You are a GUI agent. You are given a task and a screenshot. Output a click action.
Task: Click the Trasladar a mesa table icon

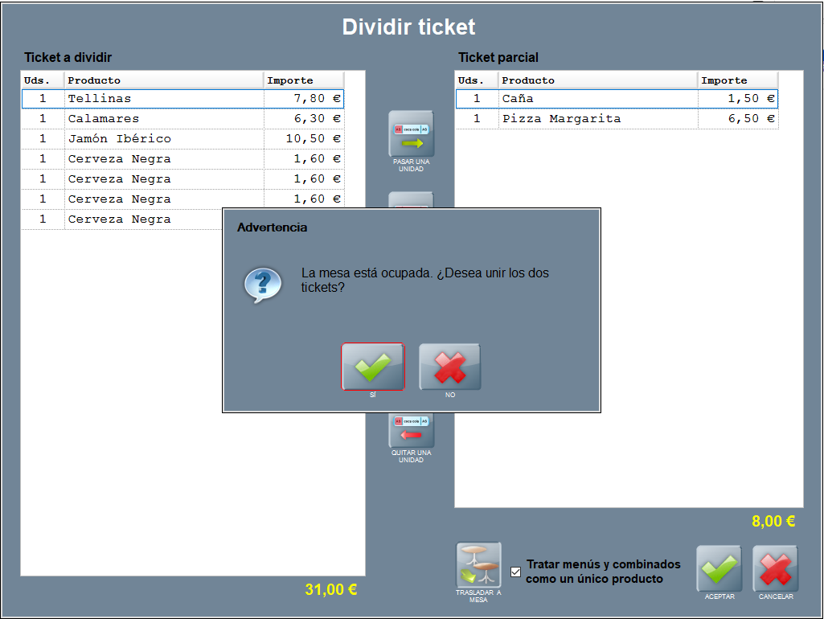(x=478, y=565)
